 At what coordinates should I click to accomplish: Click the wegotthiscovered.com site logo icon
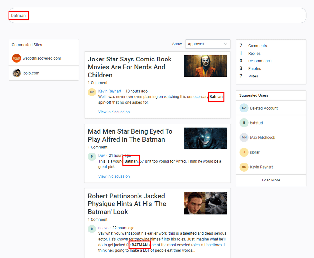(16, 58)
